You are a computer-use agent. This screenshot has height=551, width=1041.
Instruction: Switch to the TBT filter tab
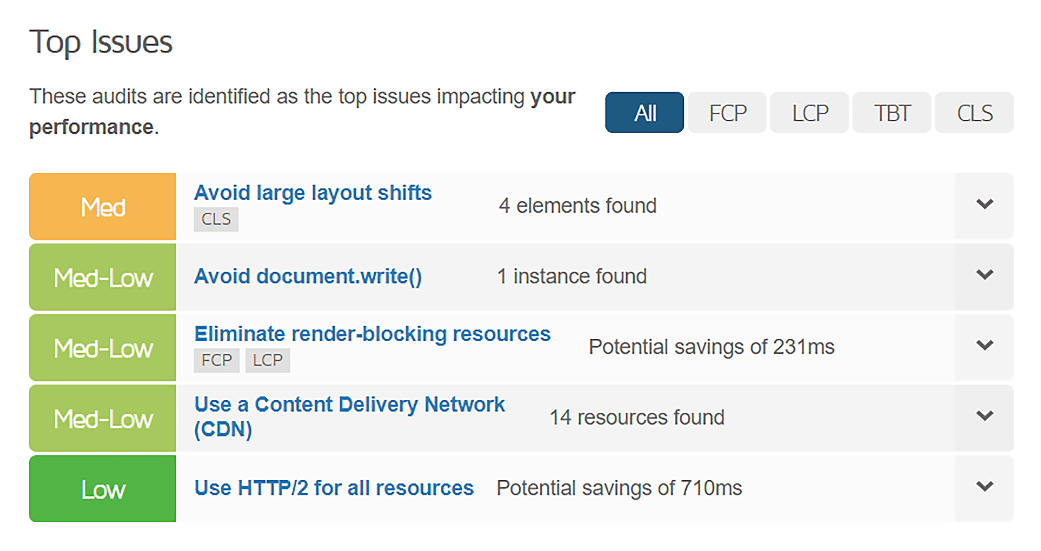pos(892,112)
